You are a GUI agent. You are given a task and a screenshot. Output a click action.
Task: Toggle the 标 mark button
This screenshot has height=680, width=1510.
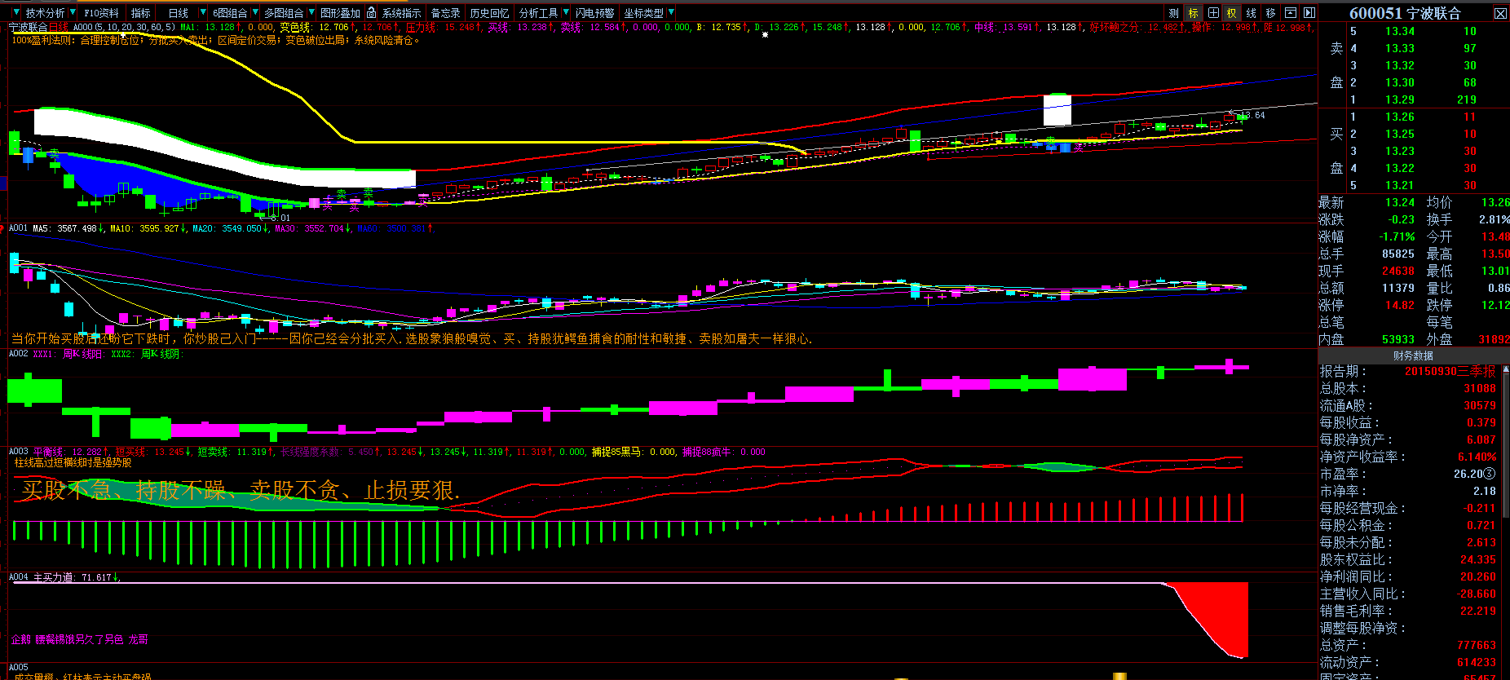[1193, 12]
